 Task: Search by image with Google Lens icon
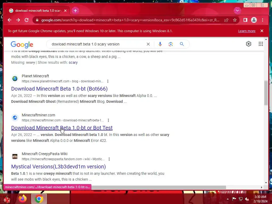171,44
